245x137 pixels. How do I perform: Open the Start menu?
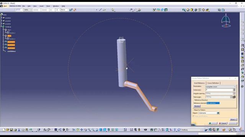[5, 6]
